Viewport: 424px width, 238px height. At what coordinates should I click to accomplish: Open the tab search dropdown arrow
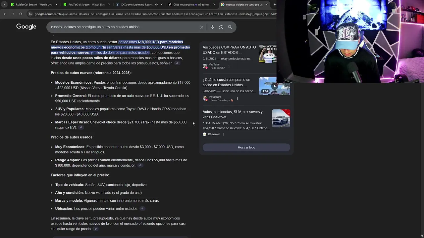(x=4, y=5)
